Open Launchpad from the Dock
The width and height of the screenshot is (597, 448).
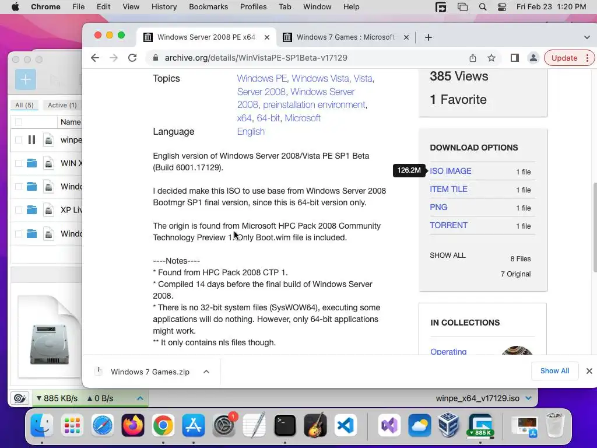point(72,425)
